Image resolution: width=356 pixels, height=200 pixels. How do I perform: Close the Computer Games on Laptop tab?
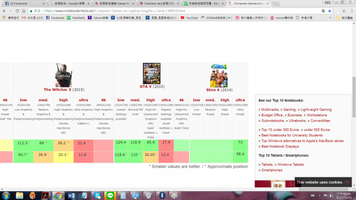pyautogui.click(x=267, y=3)
